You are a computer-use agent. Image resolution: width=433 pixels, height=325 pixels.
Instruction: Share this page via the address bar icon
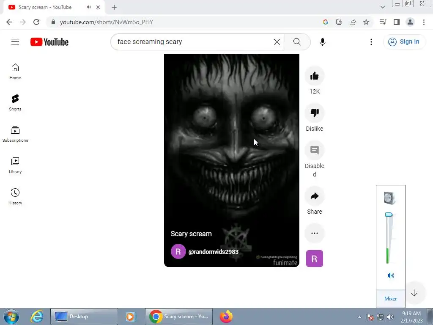[353, 22]
